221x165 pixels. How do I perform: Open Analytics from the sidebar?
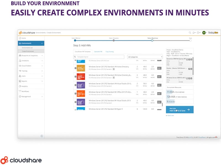(x=31, y=86)
